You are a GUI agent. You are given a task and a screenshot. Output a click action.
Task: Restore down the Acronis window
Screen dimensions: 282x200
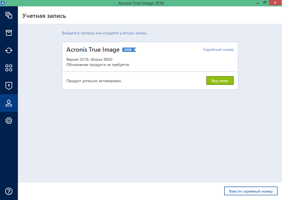(265, 3)
